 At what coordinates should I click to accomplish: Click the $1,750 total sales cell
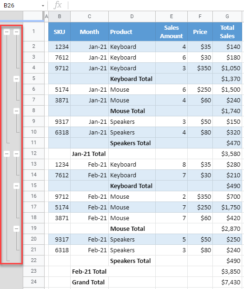click(x=227, y=208)
